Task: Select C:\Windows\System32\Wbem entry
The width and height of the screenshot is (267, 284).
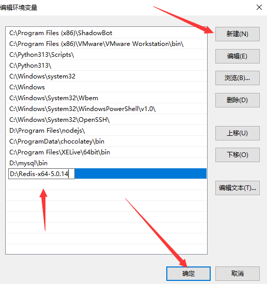Action: [x=106, y=98]
